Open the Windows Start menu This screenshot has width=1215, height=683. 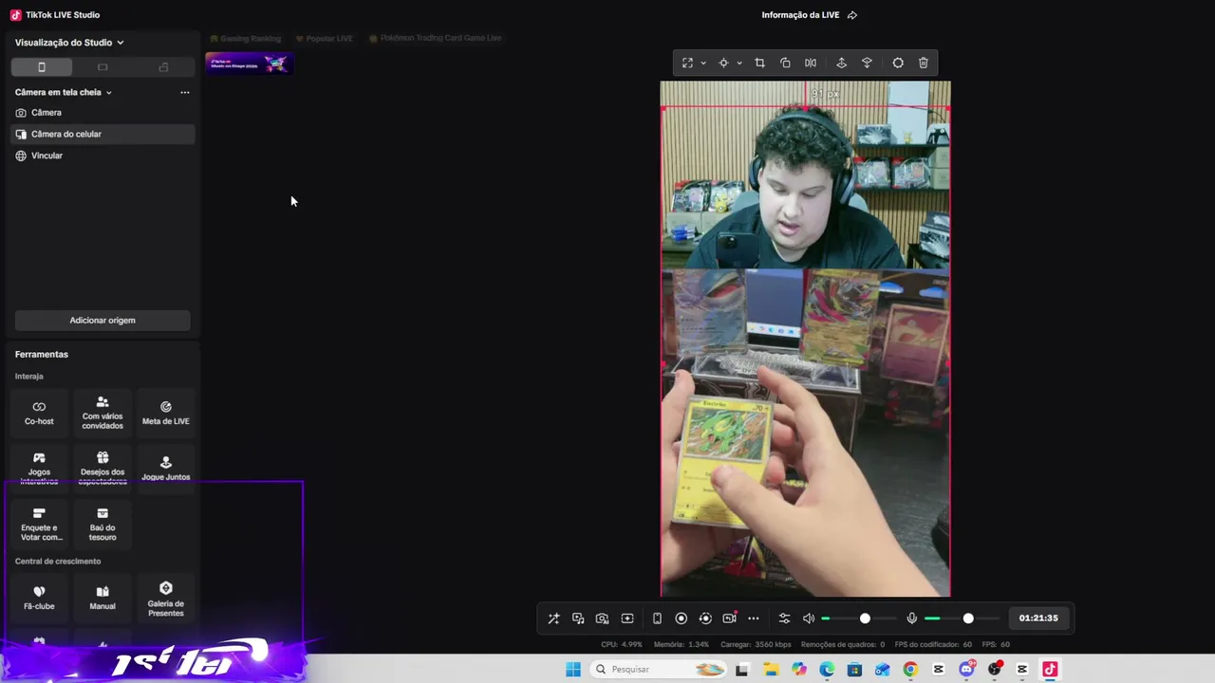point(573,670)
